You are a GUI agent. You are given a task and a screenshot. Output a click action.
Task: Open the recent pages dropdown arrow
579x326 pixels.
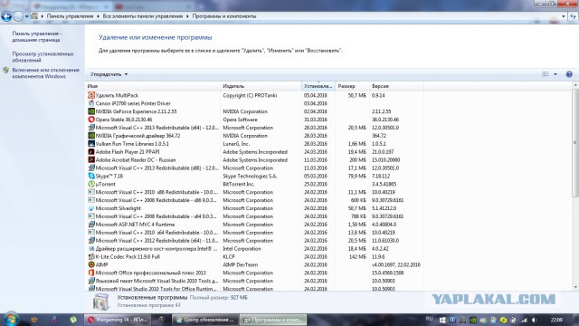26,16
